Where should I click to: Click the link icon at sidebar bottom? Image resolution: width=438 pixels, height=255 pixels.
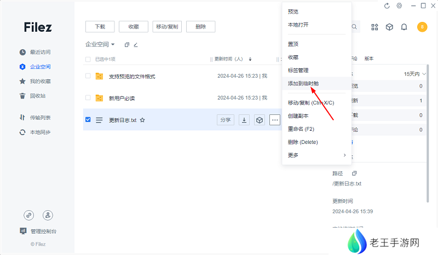pos(29,215)
